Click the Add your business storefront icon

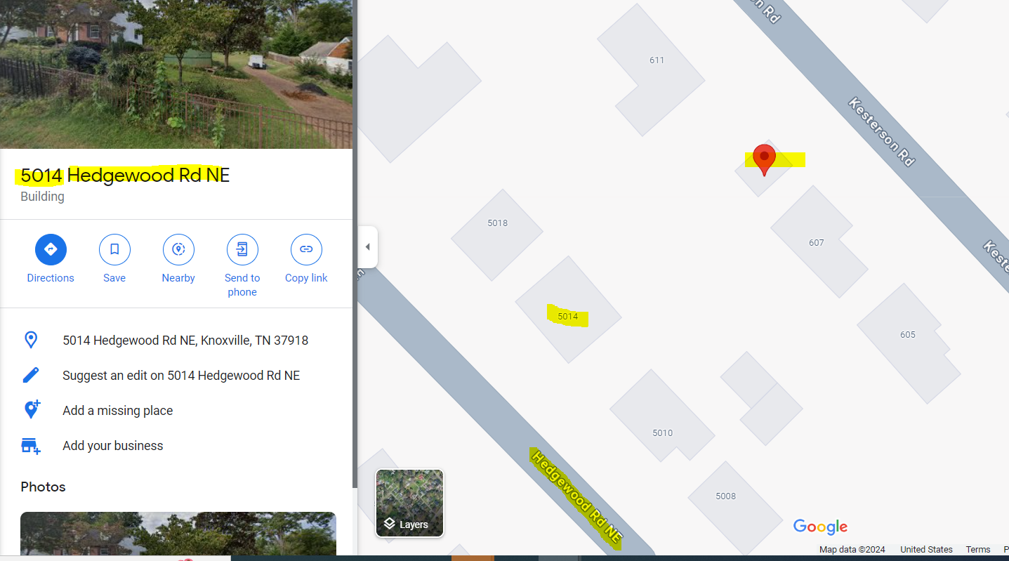click(x=30, y=445)
